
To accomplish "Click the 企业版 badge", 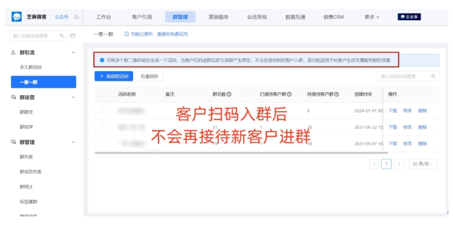I will pos(409,17).
